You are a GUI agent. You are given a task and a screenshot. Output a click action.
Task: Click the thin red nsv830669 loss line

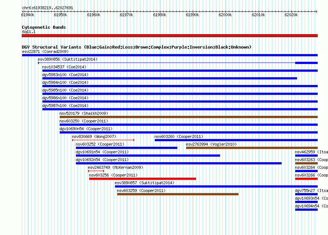tap(103, 140)
